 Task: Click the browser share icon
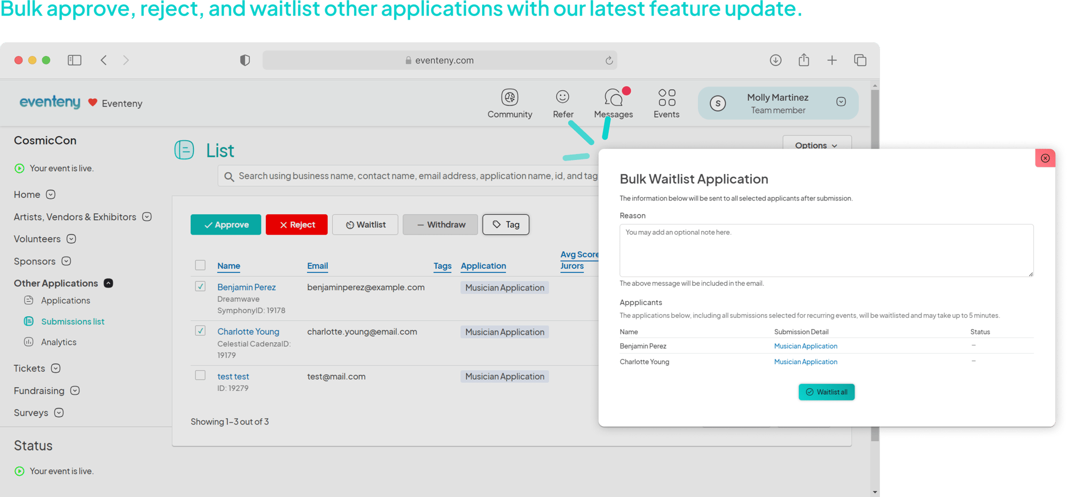pyautogui.click(x=804, y=60)
